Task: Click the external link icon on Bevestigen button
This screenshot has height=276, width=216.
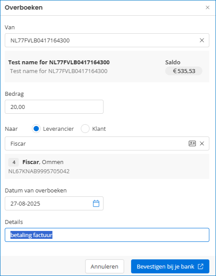Action: click(201, 266)
